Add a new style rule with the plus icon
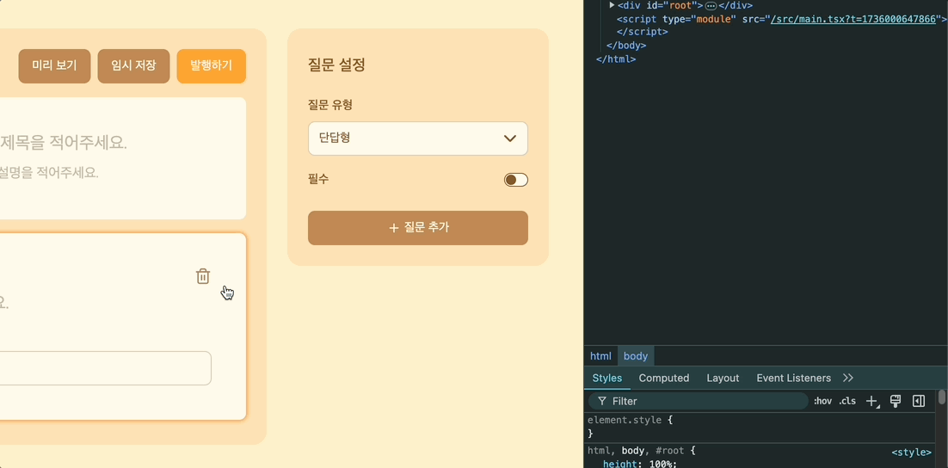The height and width of the screenshot is (468, 948). coord(871,401)
